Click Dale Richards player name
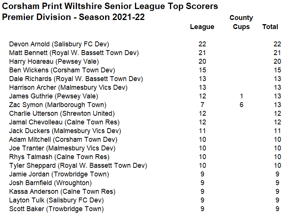 (x=30, y=79)
